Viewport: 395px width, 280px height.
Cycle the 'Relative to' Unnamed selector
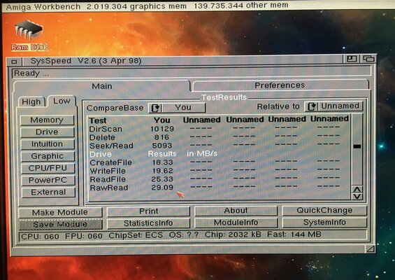click(x=334, y=106)
